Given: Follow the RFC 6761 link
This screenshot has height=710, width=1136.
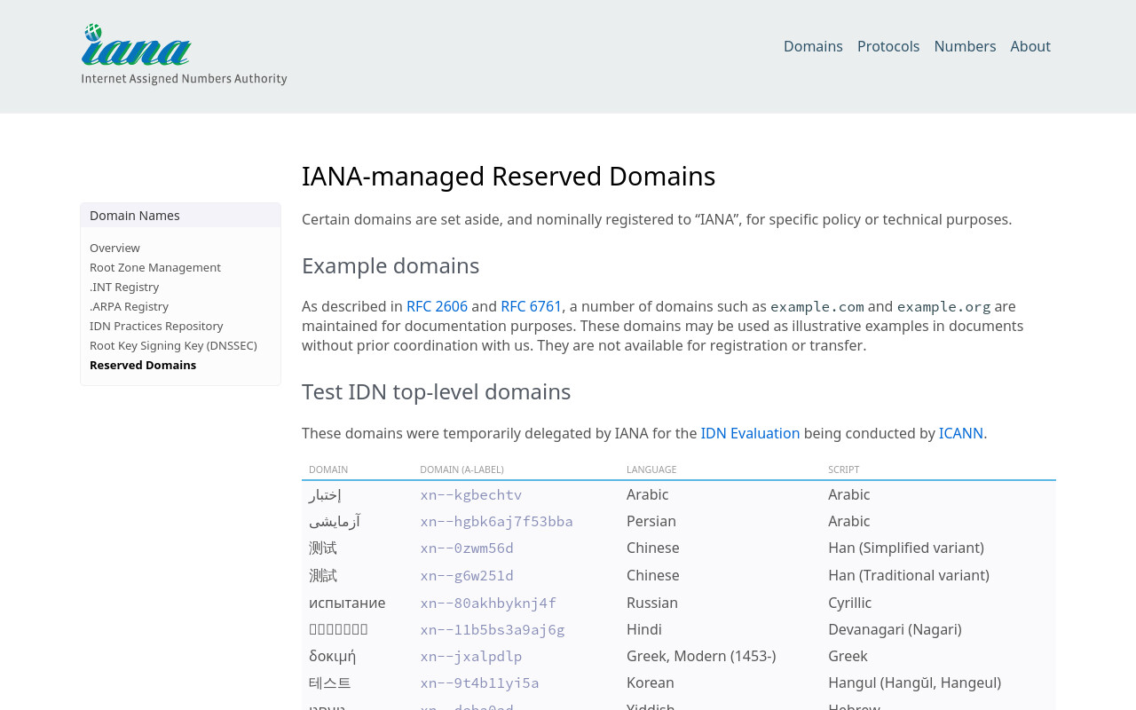Looking at the screenshot, I should coord(531,306).
